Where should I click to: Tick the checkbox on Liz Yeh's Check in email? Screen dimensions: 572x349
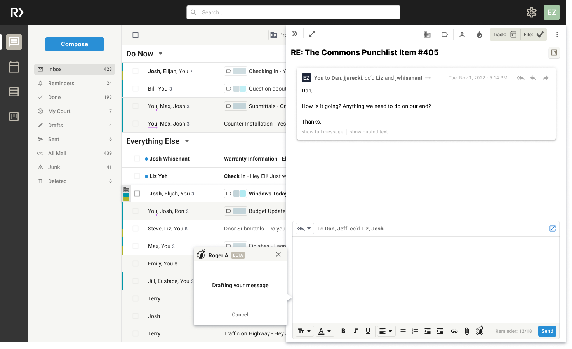click(x=137, y=176)
